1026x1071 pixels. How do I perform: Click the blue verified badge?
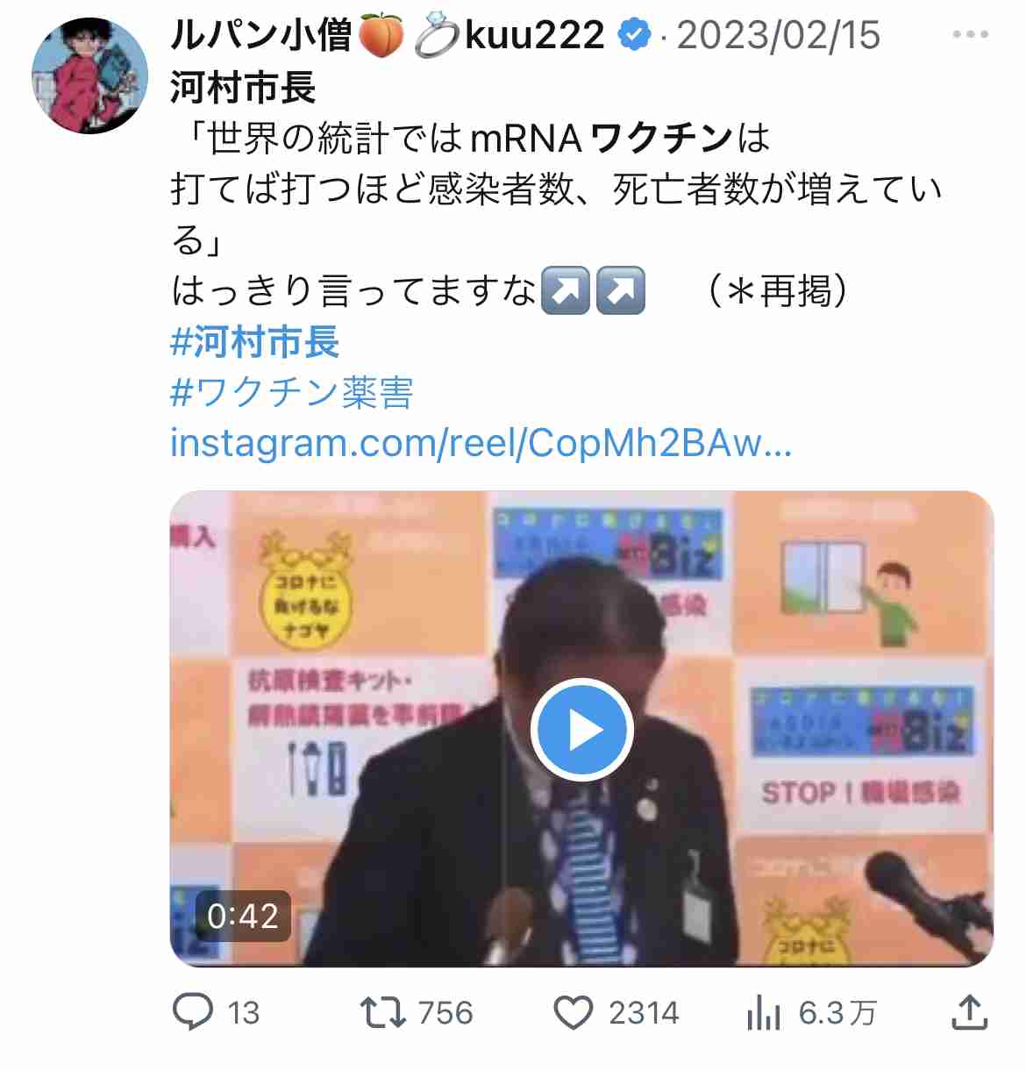[x=633, y=35]
